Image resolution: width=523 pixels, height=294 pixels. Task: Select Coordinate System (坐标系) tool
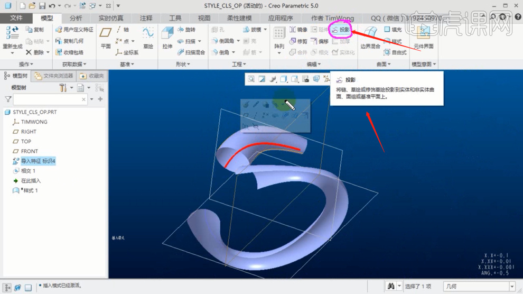click(x=127, y=52)
